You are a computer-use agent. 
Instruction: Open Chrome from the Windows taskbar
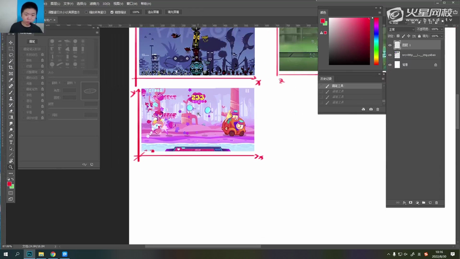[53, 254]
